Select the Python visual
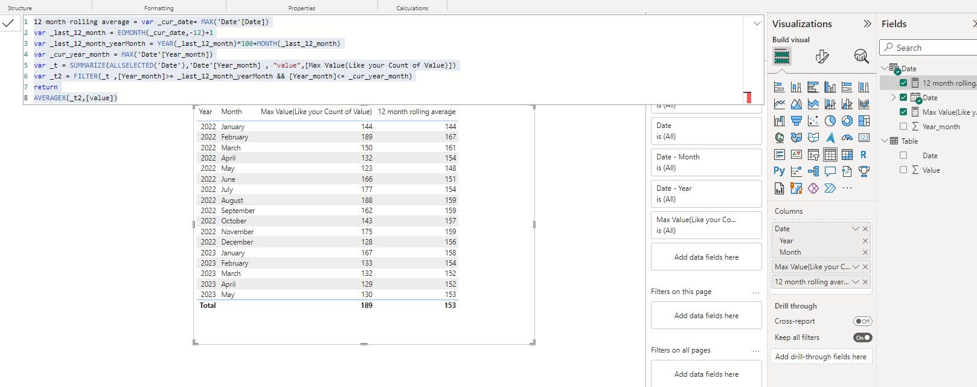Screen dimensions: 977x387 [x=780, y=171]
